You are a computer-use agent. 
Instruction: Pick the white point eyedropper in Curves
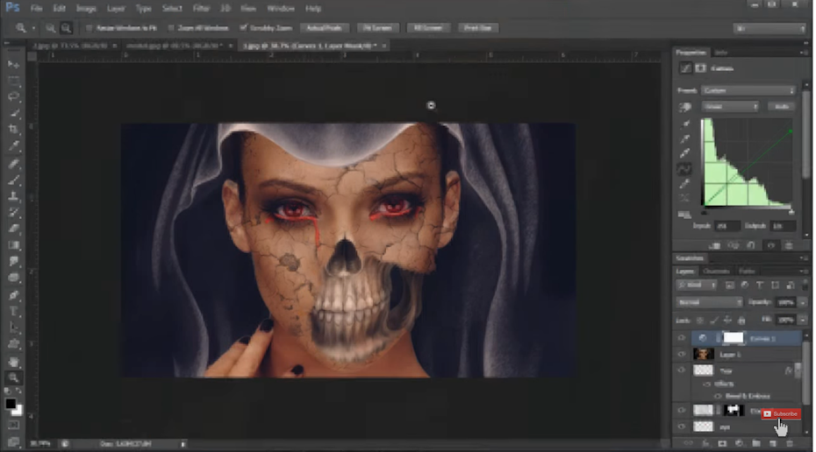pyautogui.click(x=685, y=153)
